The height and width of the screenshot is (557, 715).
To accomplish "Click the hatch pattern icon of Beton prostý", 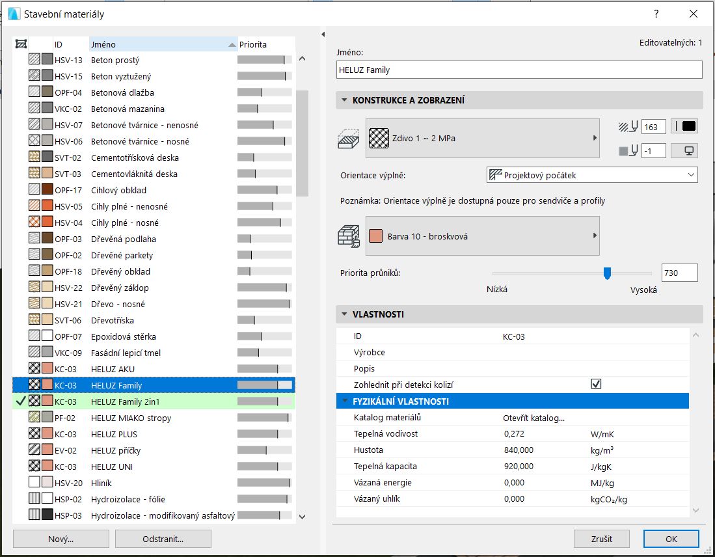I will click(x=34, y=60).
